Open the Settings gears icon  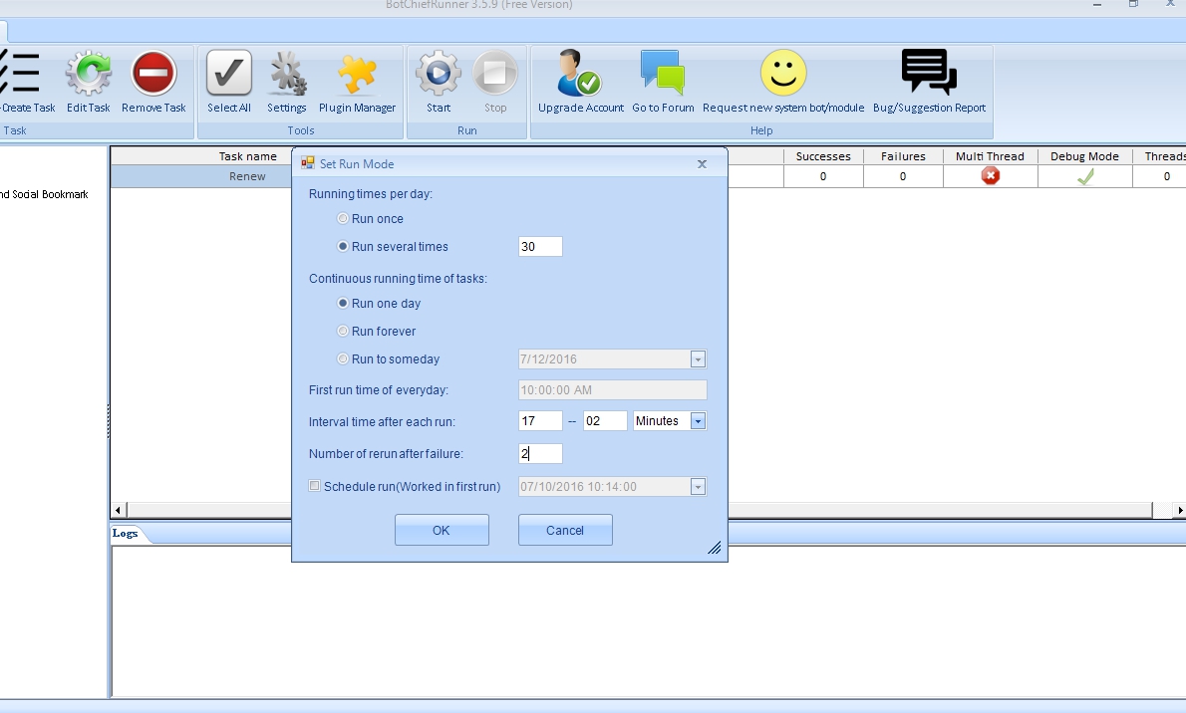[x=287, y=75]
